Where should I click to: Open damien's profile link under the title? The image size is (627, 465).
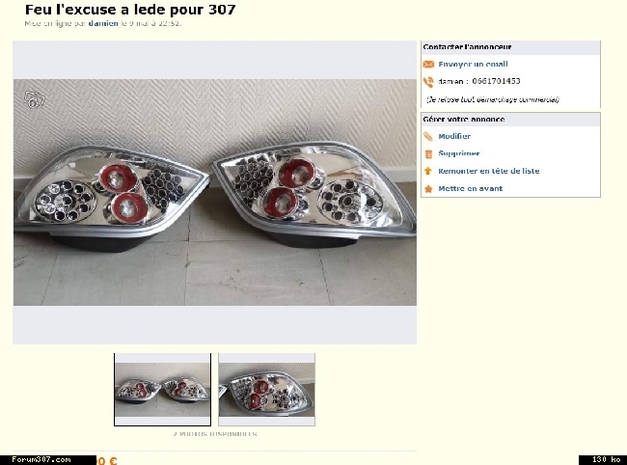tap(103, 23)
